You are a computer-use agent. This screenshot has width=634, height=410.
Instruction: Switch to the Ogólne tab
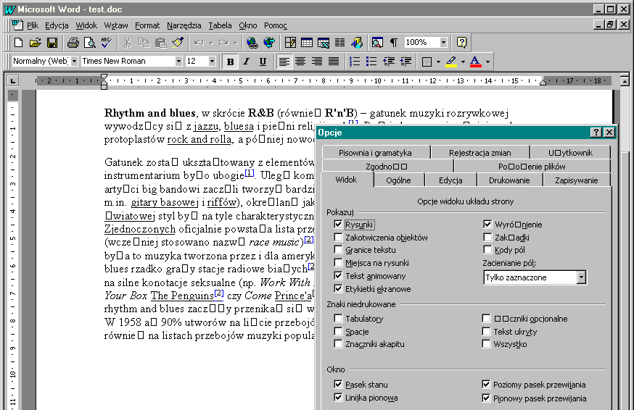tap(398, 180)
